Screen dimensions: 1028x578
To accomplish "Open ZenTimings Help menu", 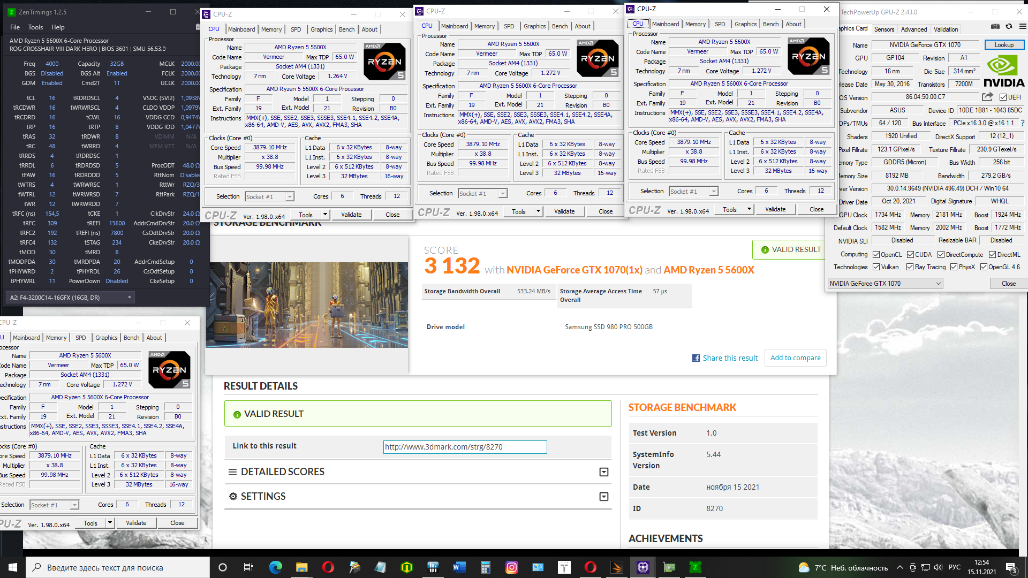I will click(58, 27).
